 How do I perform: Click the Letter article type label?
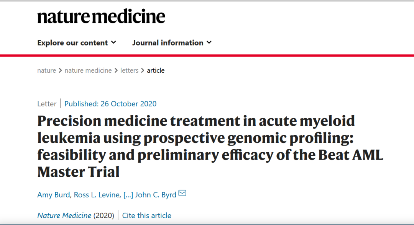click(47, 104)
